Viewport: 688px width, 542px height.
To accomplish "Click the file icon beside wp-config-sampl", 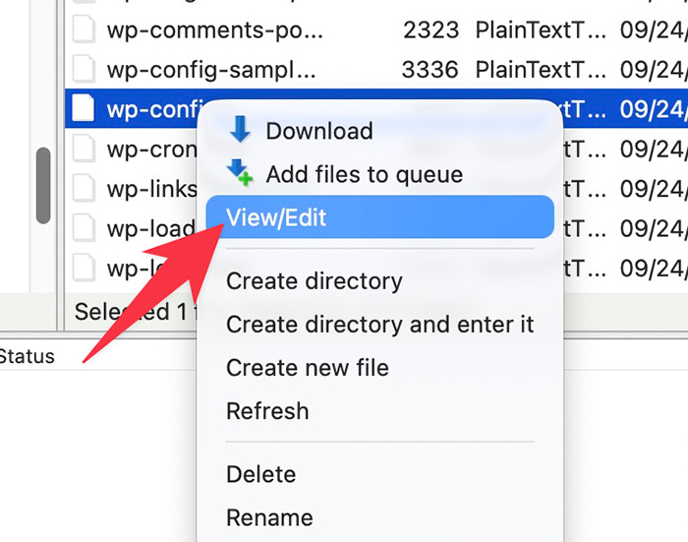I will 85,70.
